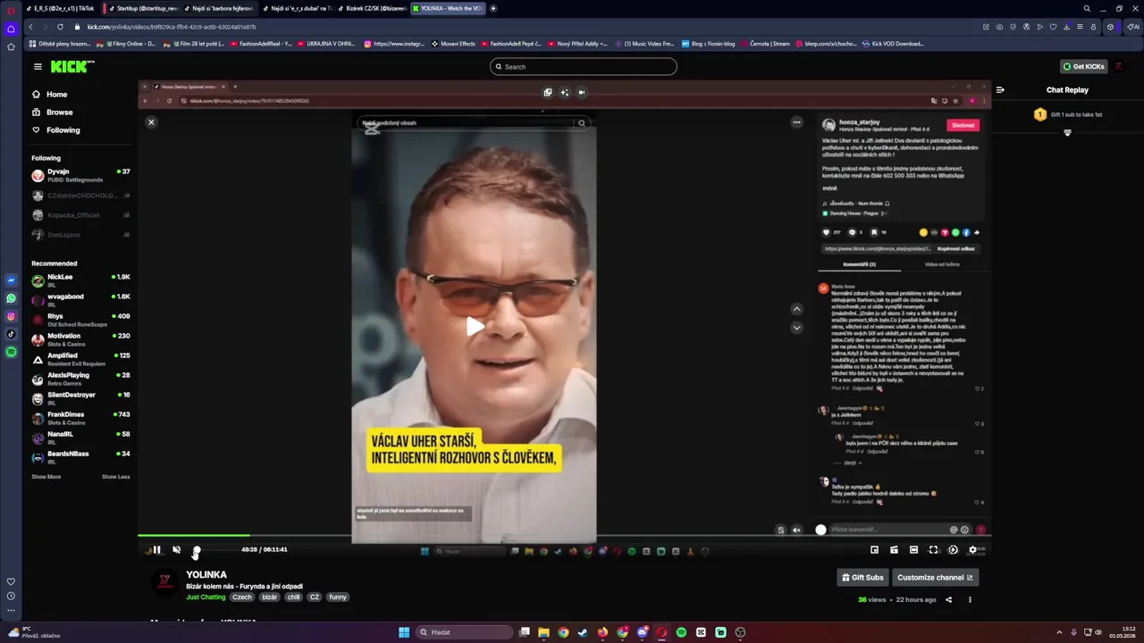Screen dimensions: 1144x643
Task: Expand the gift sub goal chevron
Action: pyautogui.click(x=1067, y=133)
